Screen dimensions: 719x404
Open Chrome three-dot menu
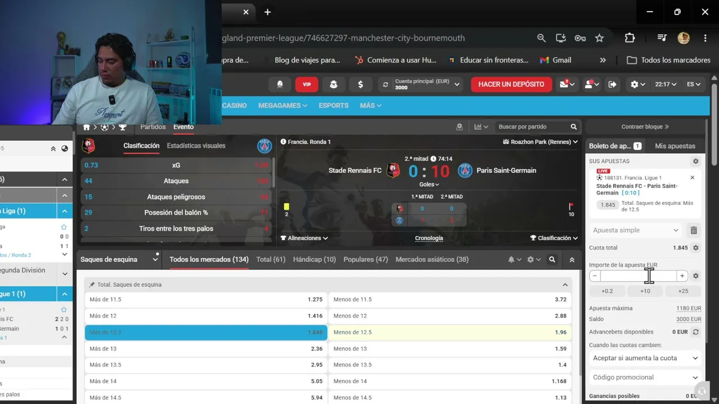point(705,38)
